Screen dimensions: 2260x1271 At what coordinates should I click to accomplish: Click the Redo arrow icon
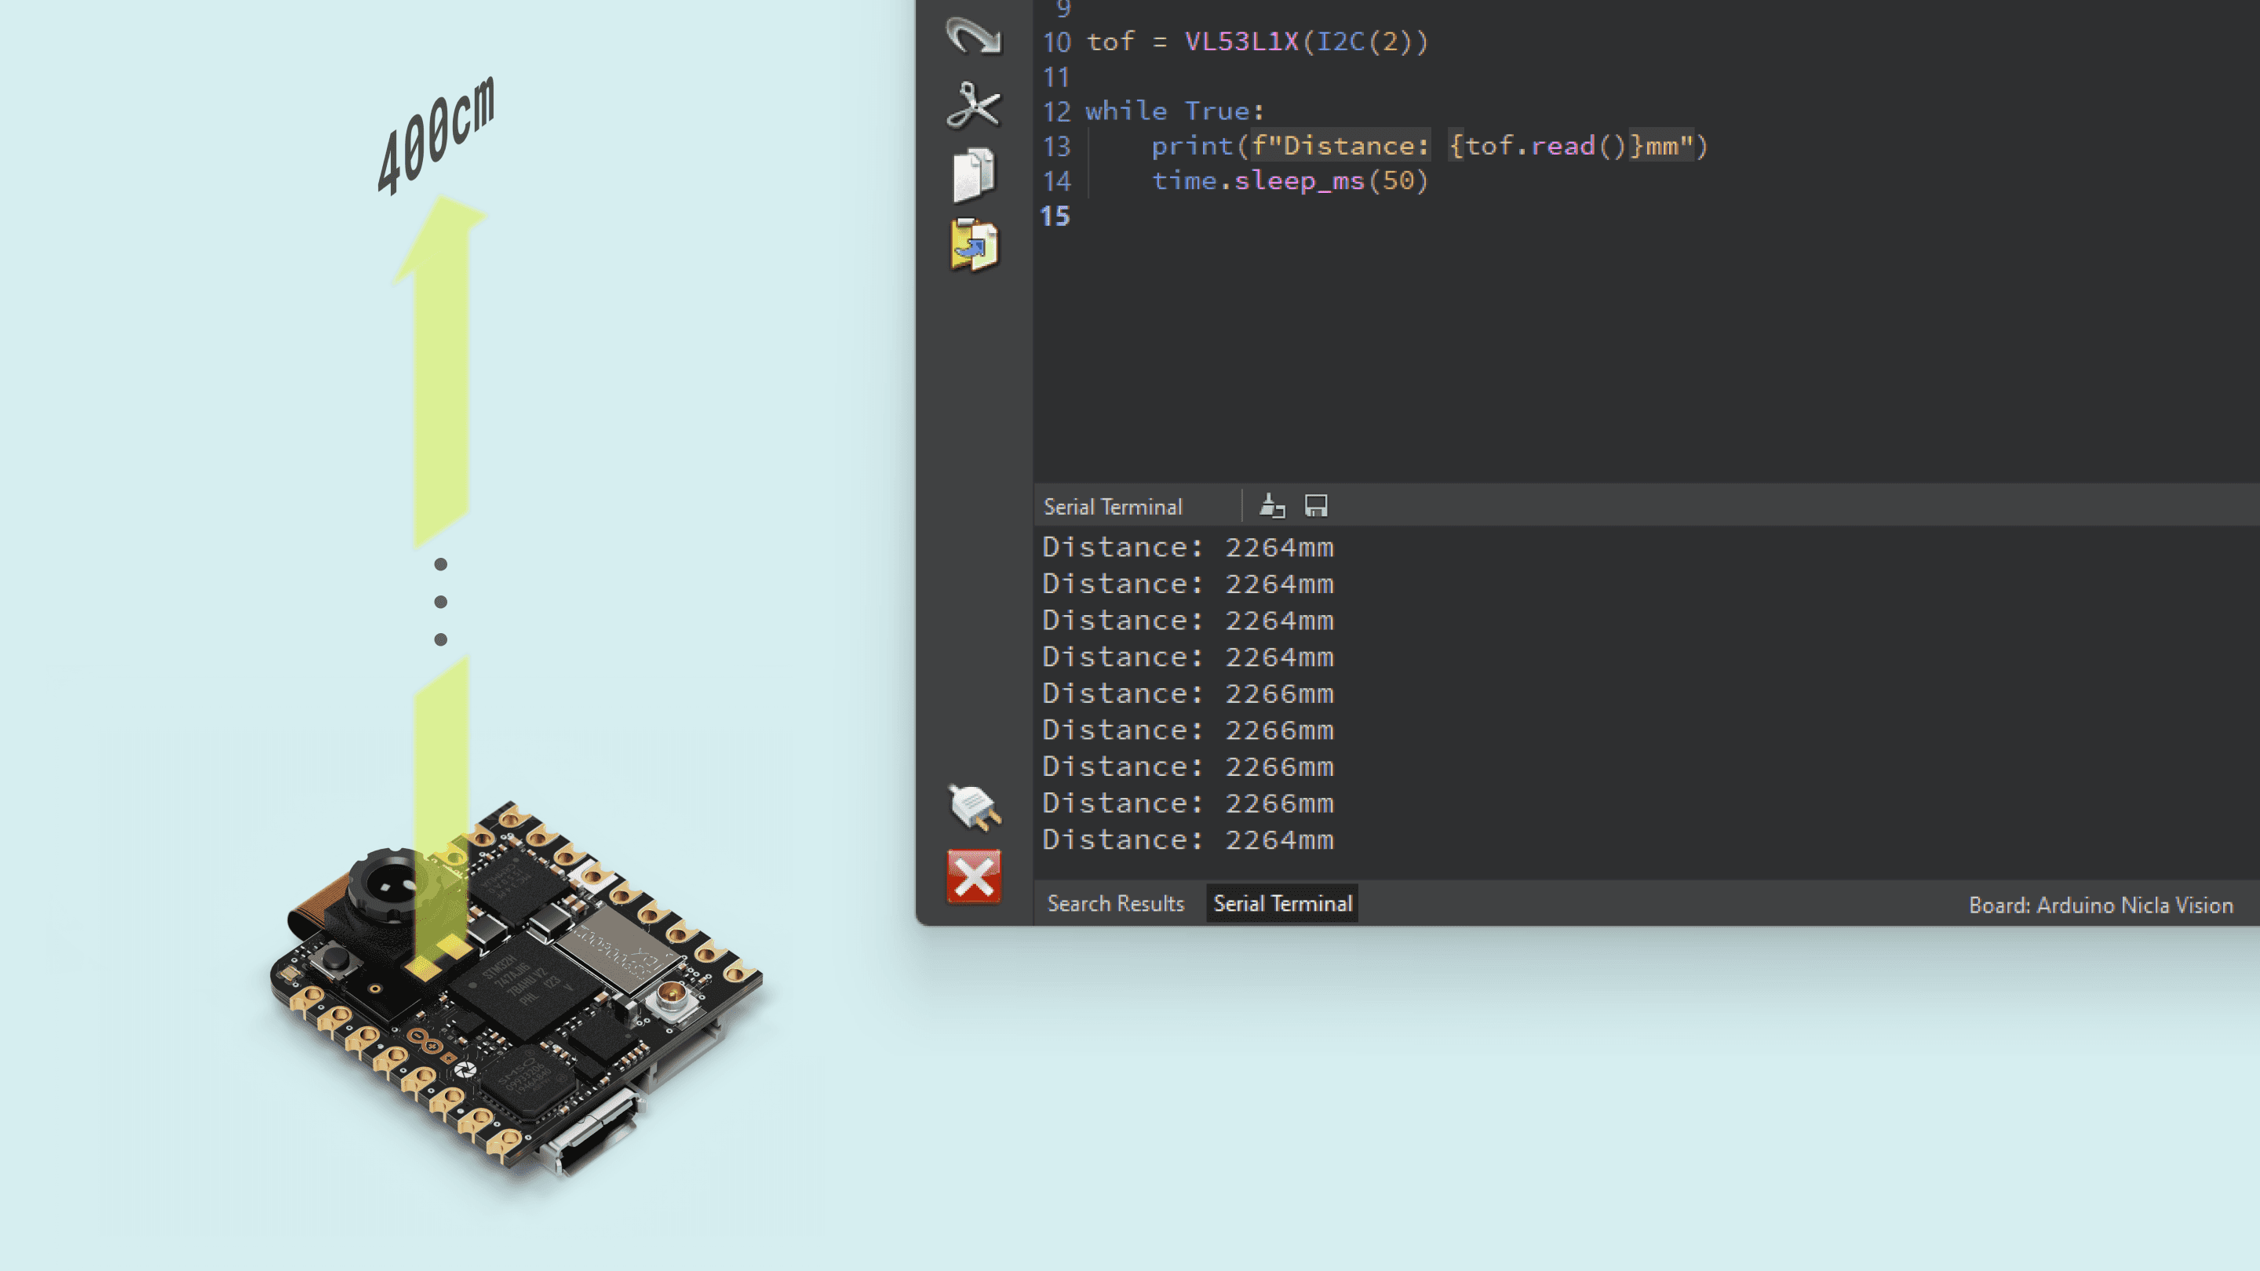pos(973,35)
